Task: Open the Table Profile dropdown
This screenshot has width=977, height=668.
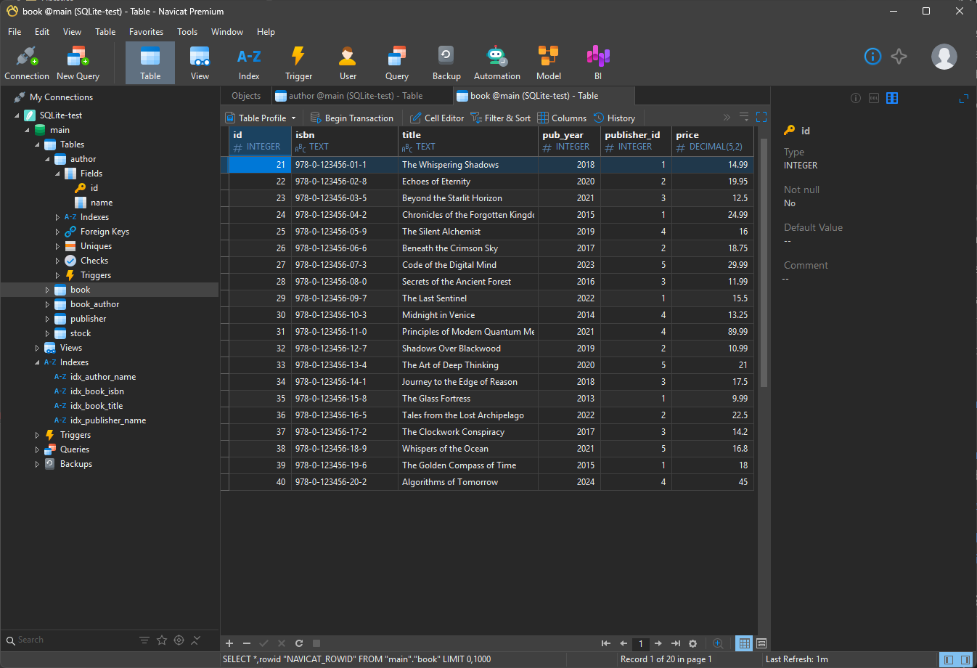Action: (x=261, y=118)
